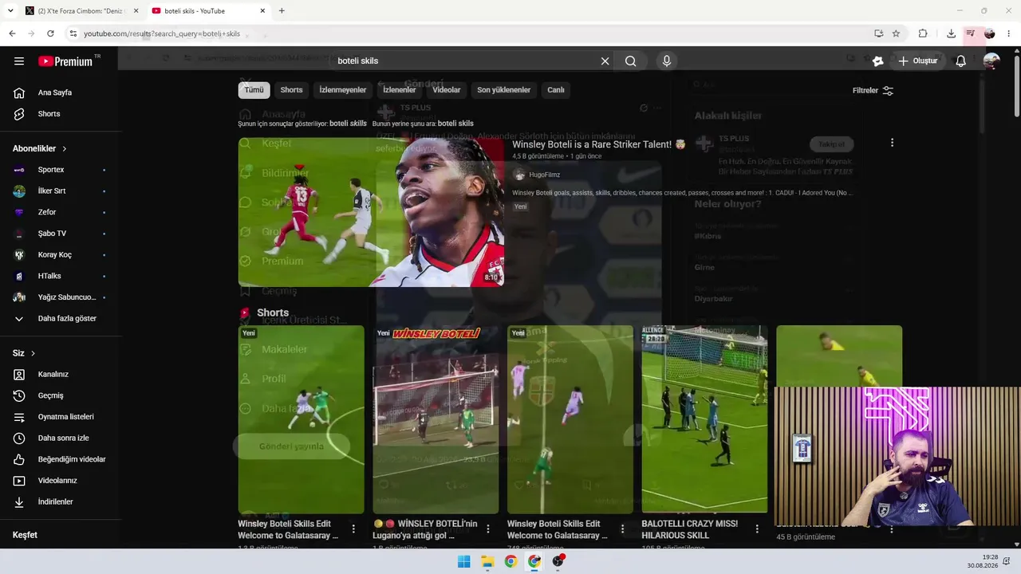
Task: Click the star-shaped icon left of Oluştur
Action: pos(877,61)
